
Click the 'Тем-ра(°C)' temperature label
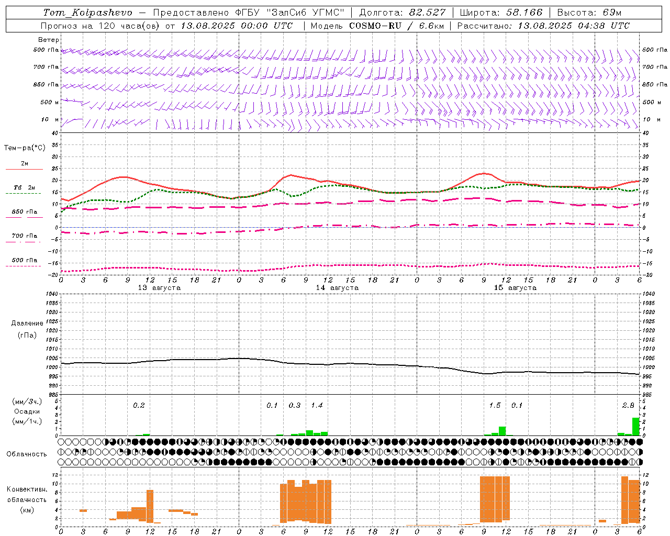[x=25, y=148]
